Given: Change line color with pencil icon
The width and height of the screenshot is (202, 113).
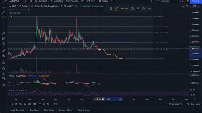Looking at the screenshot, I should (x=116, y=9).
